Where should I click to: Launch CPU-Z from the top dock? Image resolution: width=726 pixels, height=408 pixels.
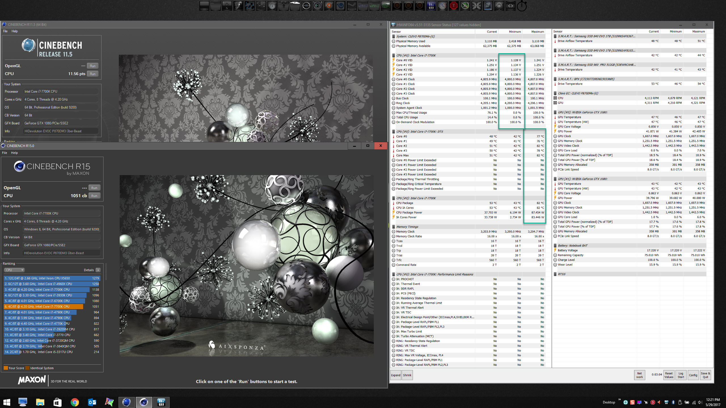point(363,6)
